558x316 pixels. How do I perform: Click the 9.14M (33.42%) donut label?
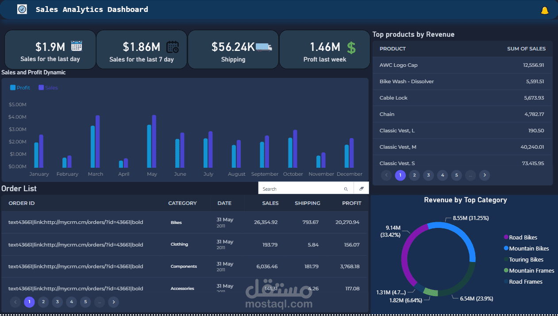(390, 231)
